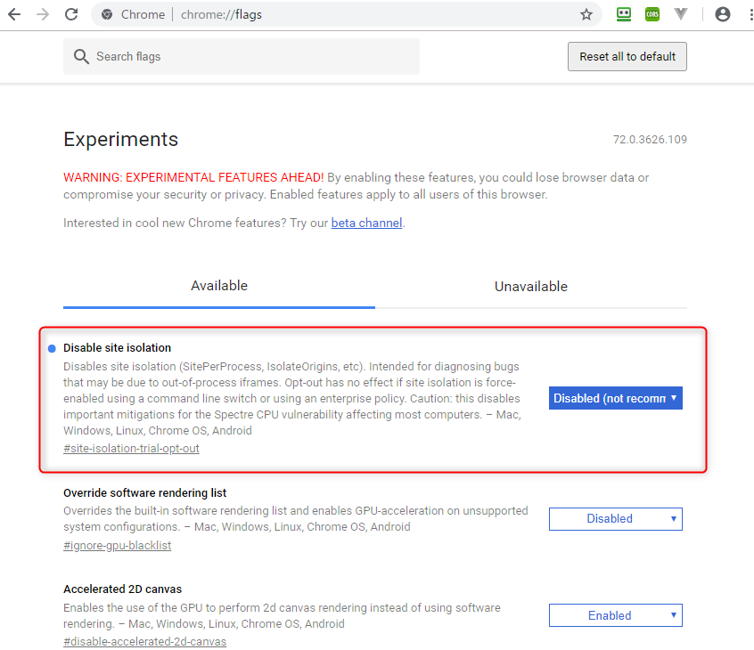Follow the beta channel link
The height and width of the screenshot is (650, 754).
point(366,223)
